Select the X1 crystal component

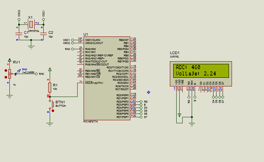[x=31, y=24]
